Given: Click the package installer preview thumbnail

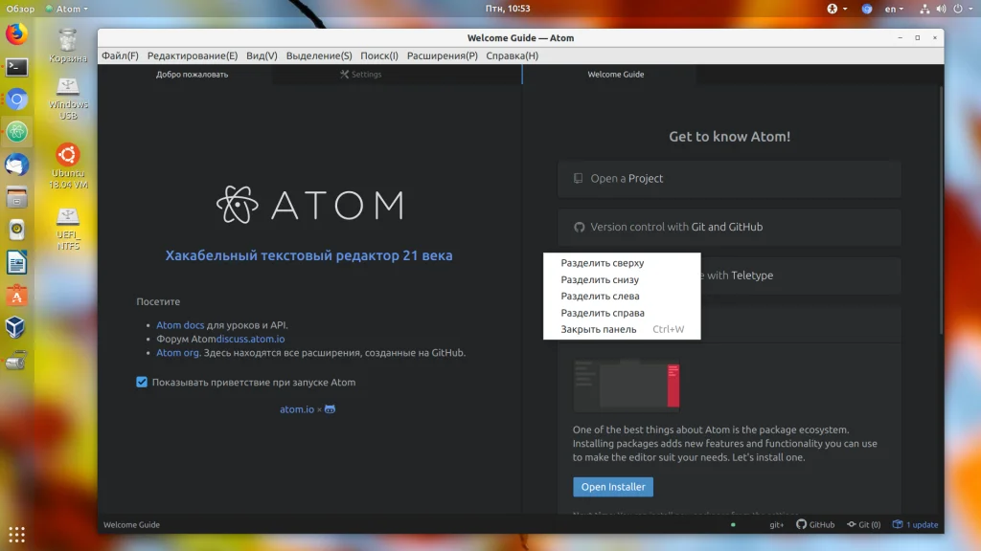Looking at the screenshot, I should (627, 386).
